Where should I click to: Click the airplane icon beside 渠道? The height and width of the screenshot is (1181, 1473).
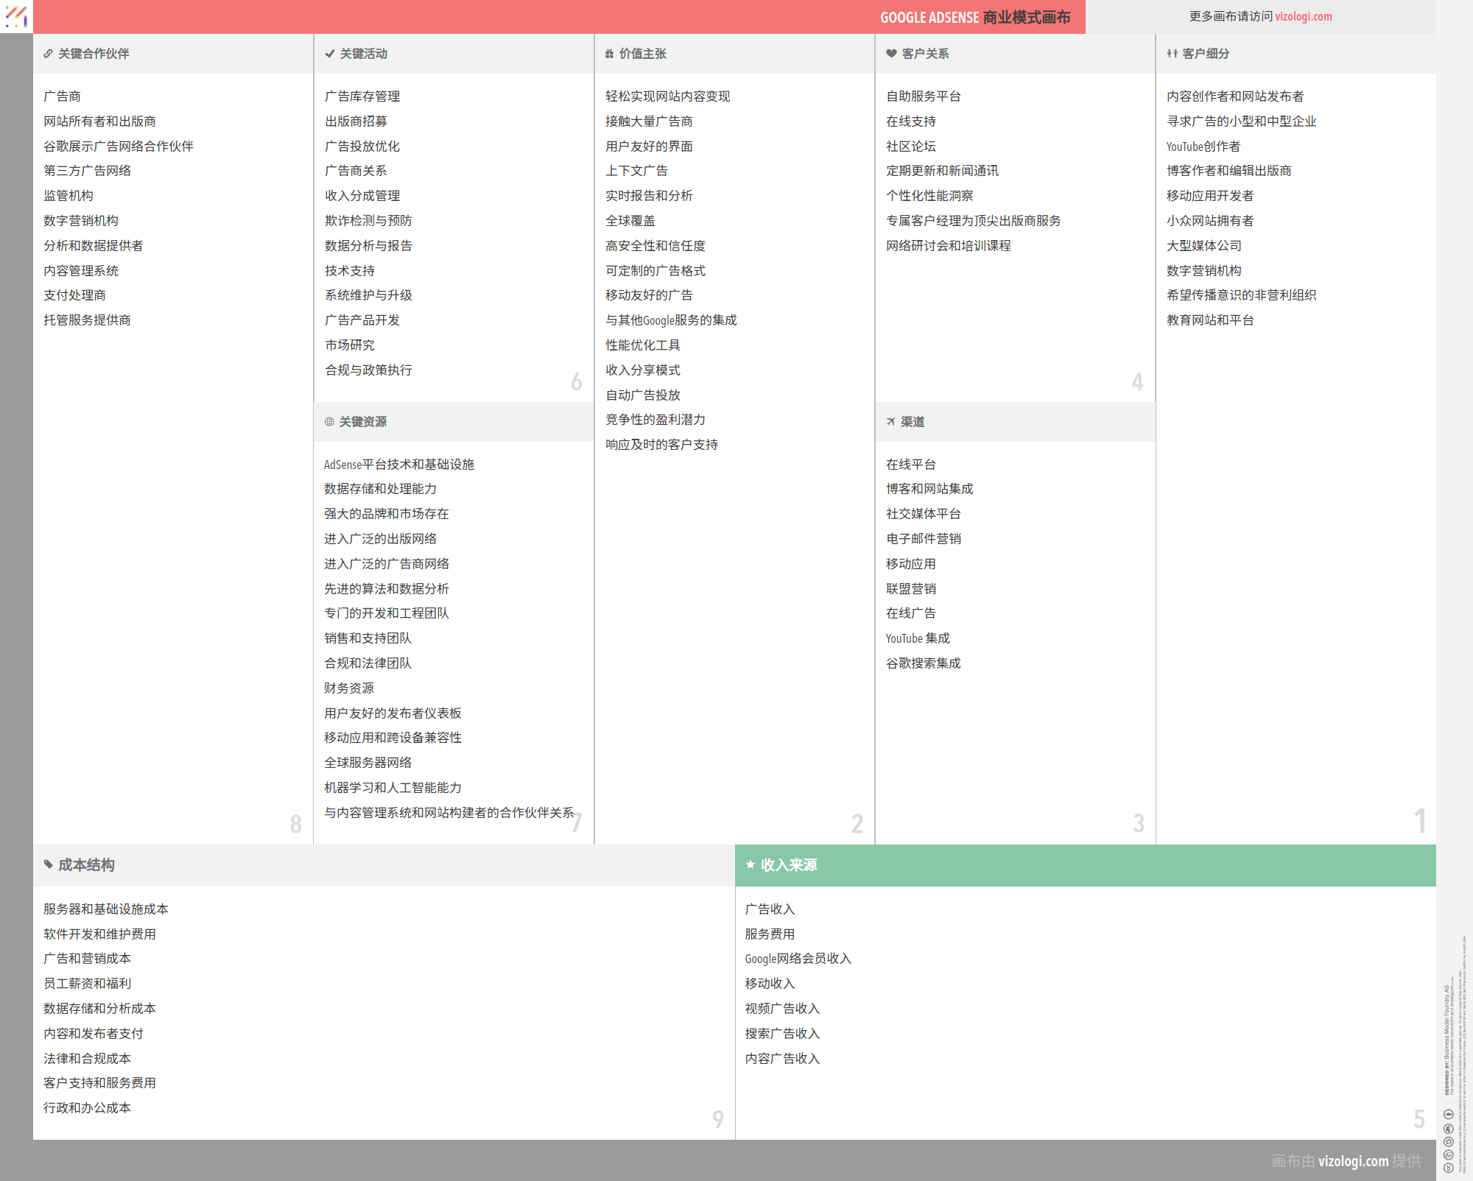click(x=891, y=422)
